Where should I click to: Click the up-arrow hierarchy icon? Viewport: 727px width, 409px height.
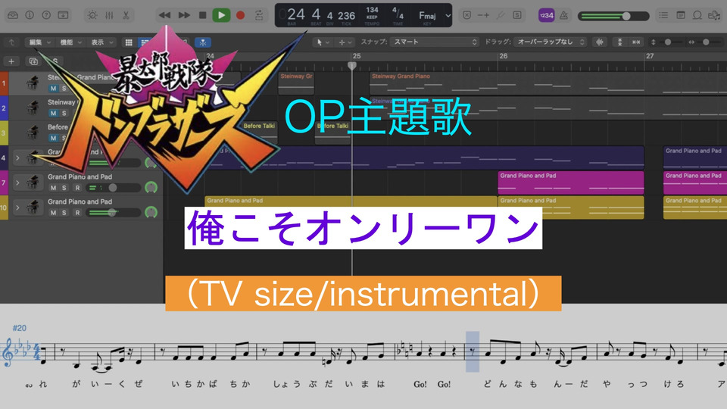pyautogui.click(x=11, y=42)
